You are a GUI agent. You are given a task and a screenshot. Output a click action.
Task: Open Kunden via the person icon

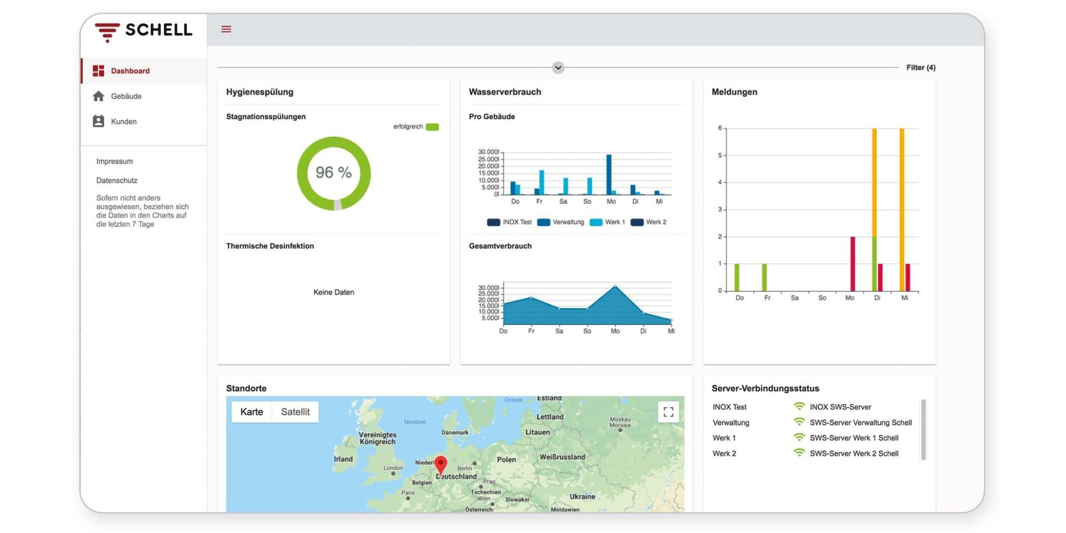[x=98, y=121]
